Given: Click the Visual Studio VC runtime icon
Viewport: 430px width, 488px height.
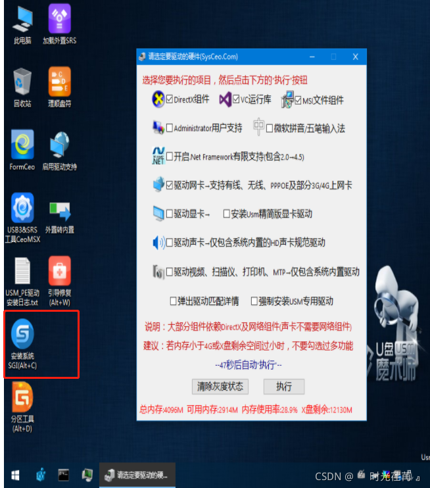Looking at the screenshot, I should point(226,99).
